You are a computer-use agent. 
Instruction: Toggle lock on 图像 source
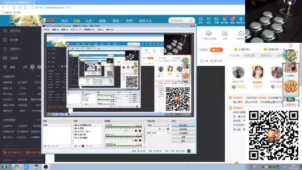[x=79, y=128]
